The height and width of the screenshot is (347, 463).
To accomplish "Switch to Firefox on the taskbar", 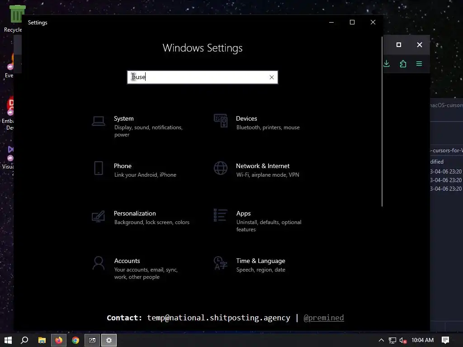I will 59,340.
